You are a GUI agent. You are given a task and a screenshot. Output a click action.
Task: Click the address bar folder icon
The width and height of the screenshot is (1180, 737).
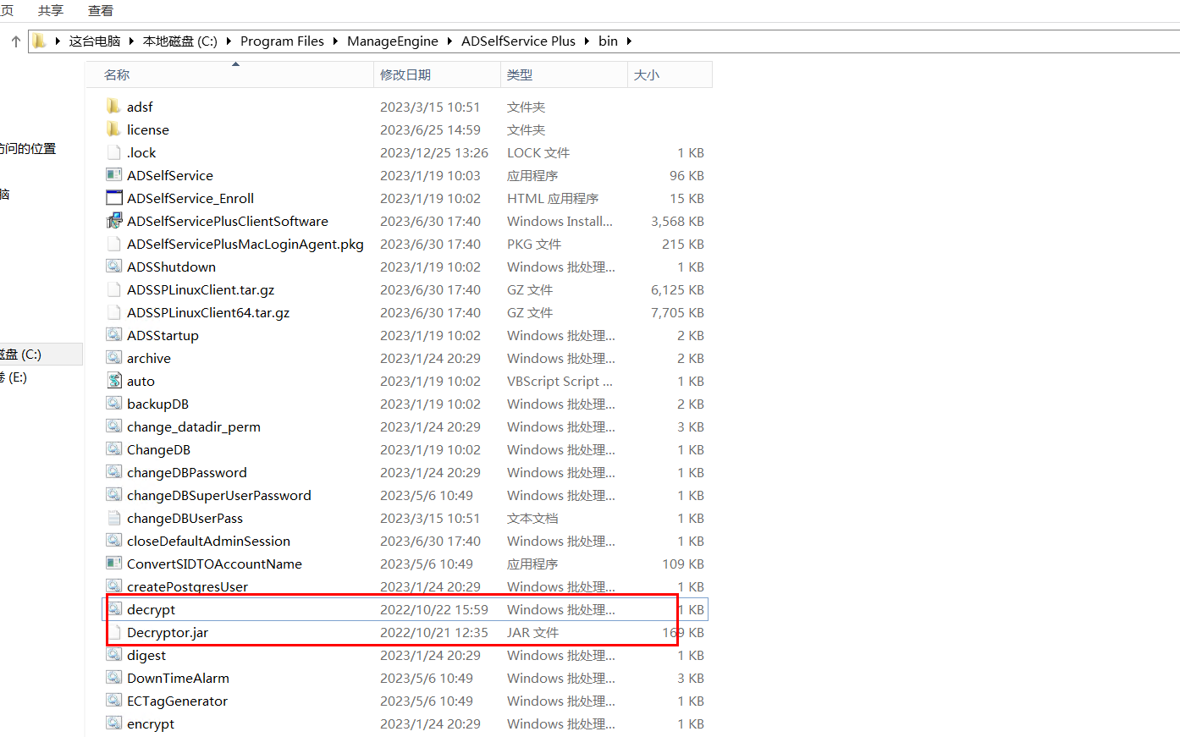point(39,41)
